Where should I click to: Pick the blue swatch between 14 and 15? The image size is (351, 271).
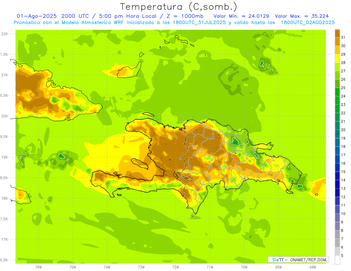pos(337,176)
